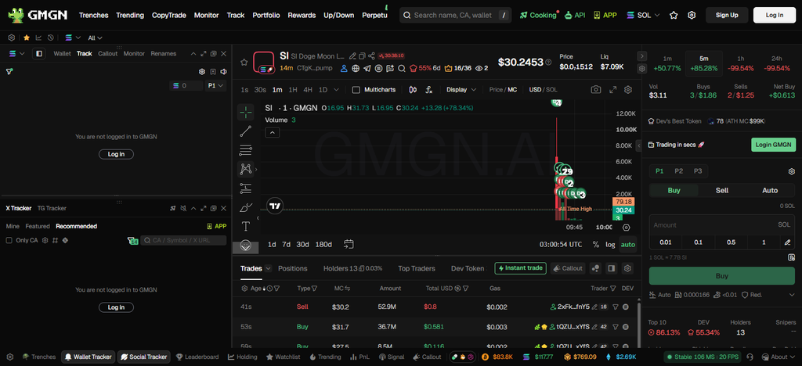This screenshot has height=366, width=802.
Task: Change the candlestick chart type
Action: pos(413,89)
